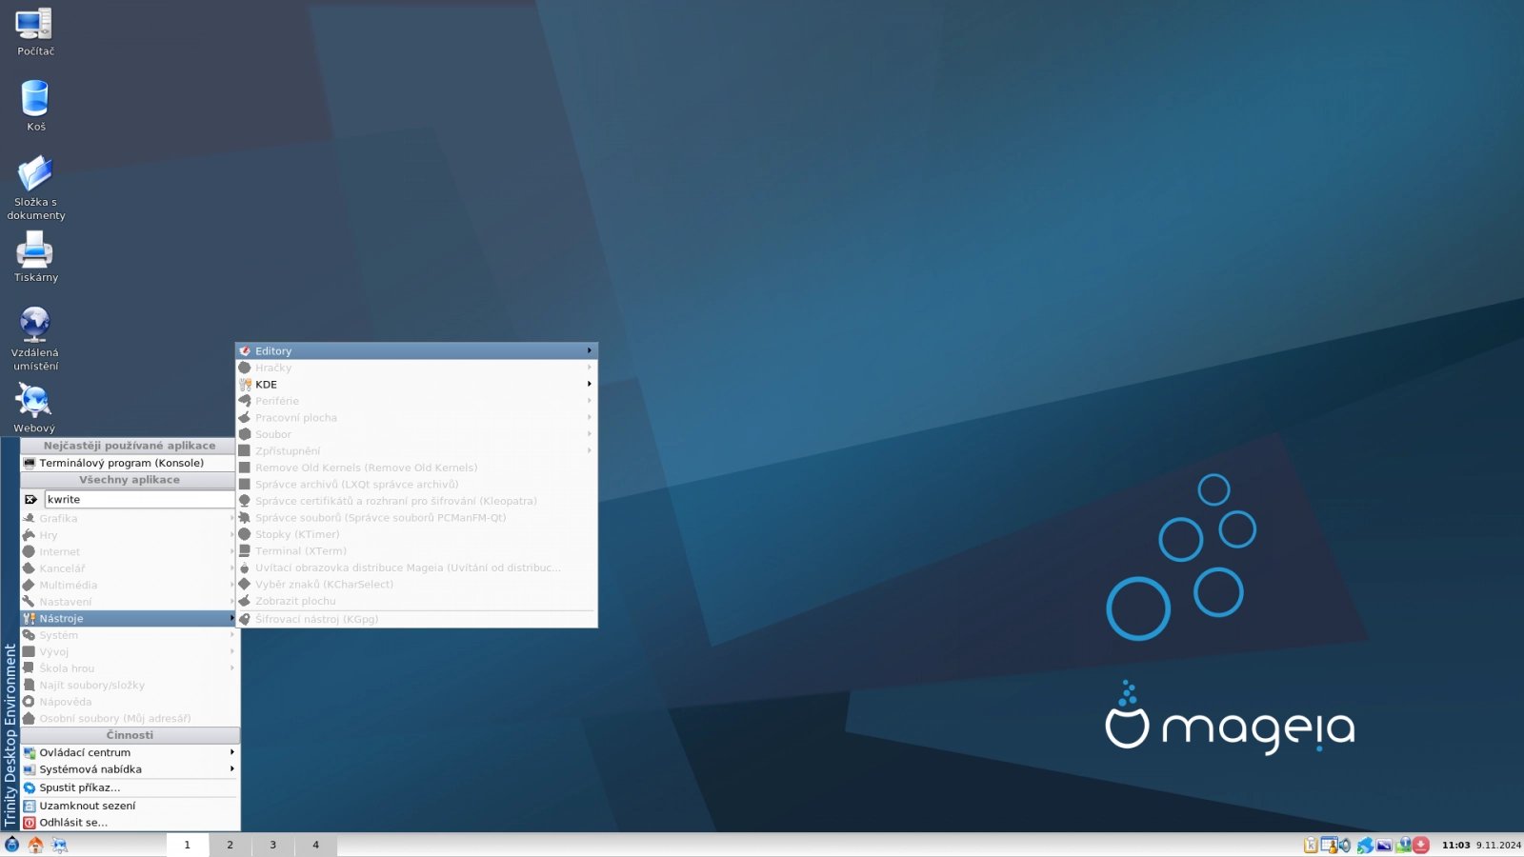Click the 11:03 clock in panel
This screenshot has width=1524, height=857.
(1455, 845)
